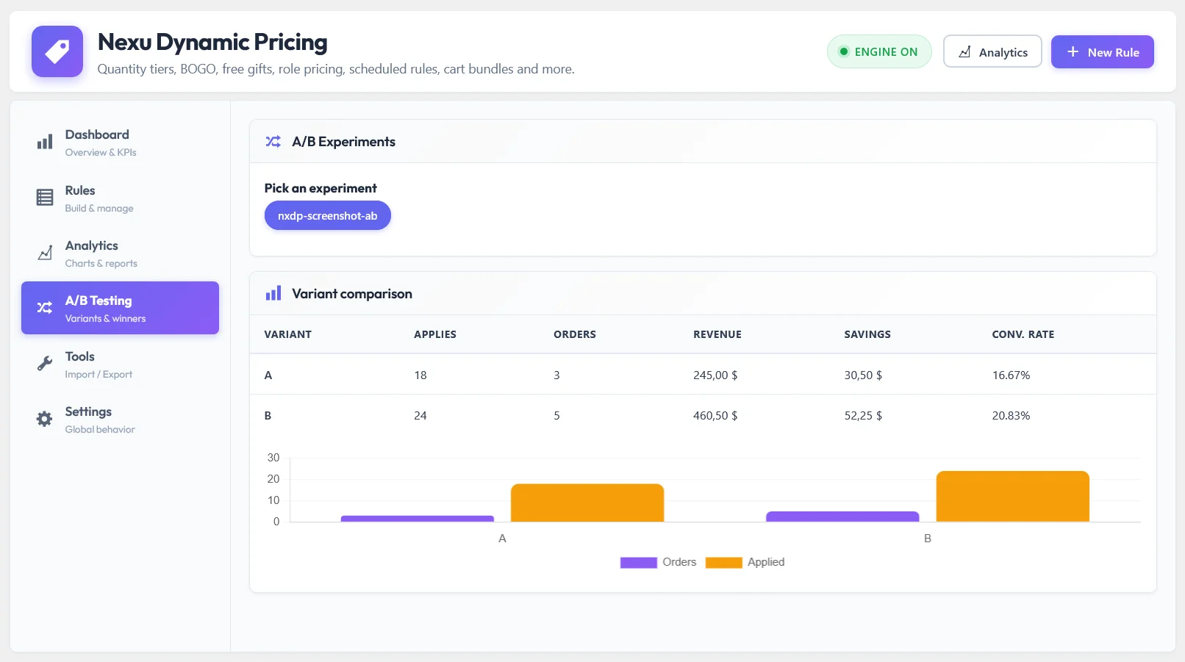Click the ENGINE ON status badge
Image resolution: width=1185 pixels, height=662 pixels.
point(879,51)
